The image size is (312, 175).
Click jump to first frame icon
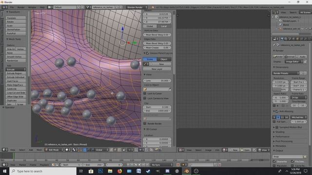pyautogui.click(x=128, y=165)
